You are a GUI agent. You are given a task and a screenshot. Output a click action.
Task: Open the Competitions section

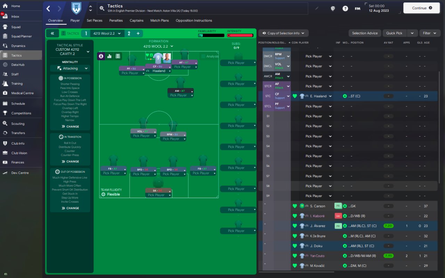coord(21,113)
